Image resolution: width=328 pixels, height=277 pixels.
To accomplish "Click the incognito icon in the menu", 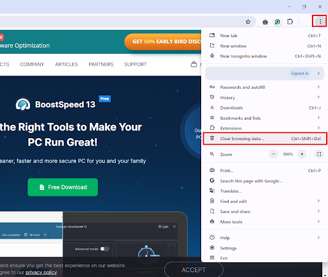I will [x=212, y=56].
